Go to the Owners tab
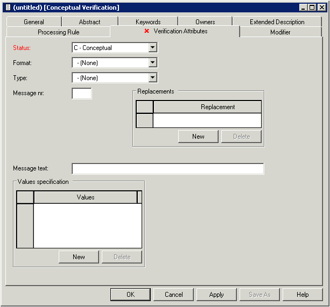 (x=205, y=22)
